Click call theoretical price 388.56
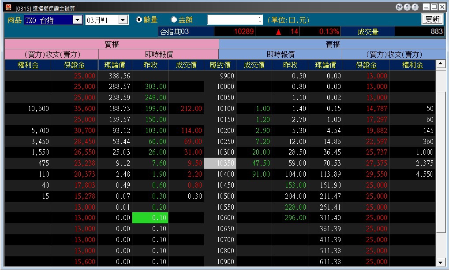 [x=120, y=76]
